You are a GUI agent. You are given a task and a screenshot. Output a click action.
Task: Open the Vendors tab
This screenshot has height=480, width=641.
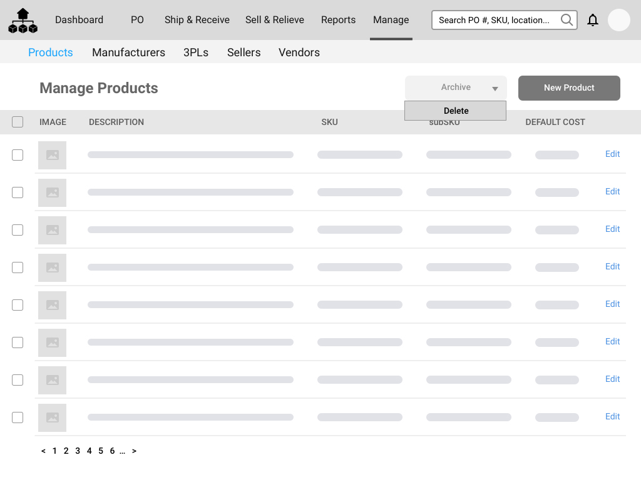299,52
